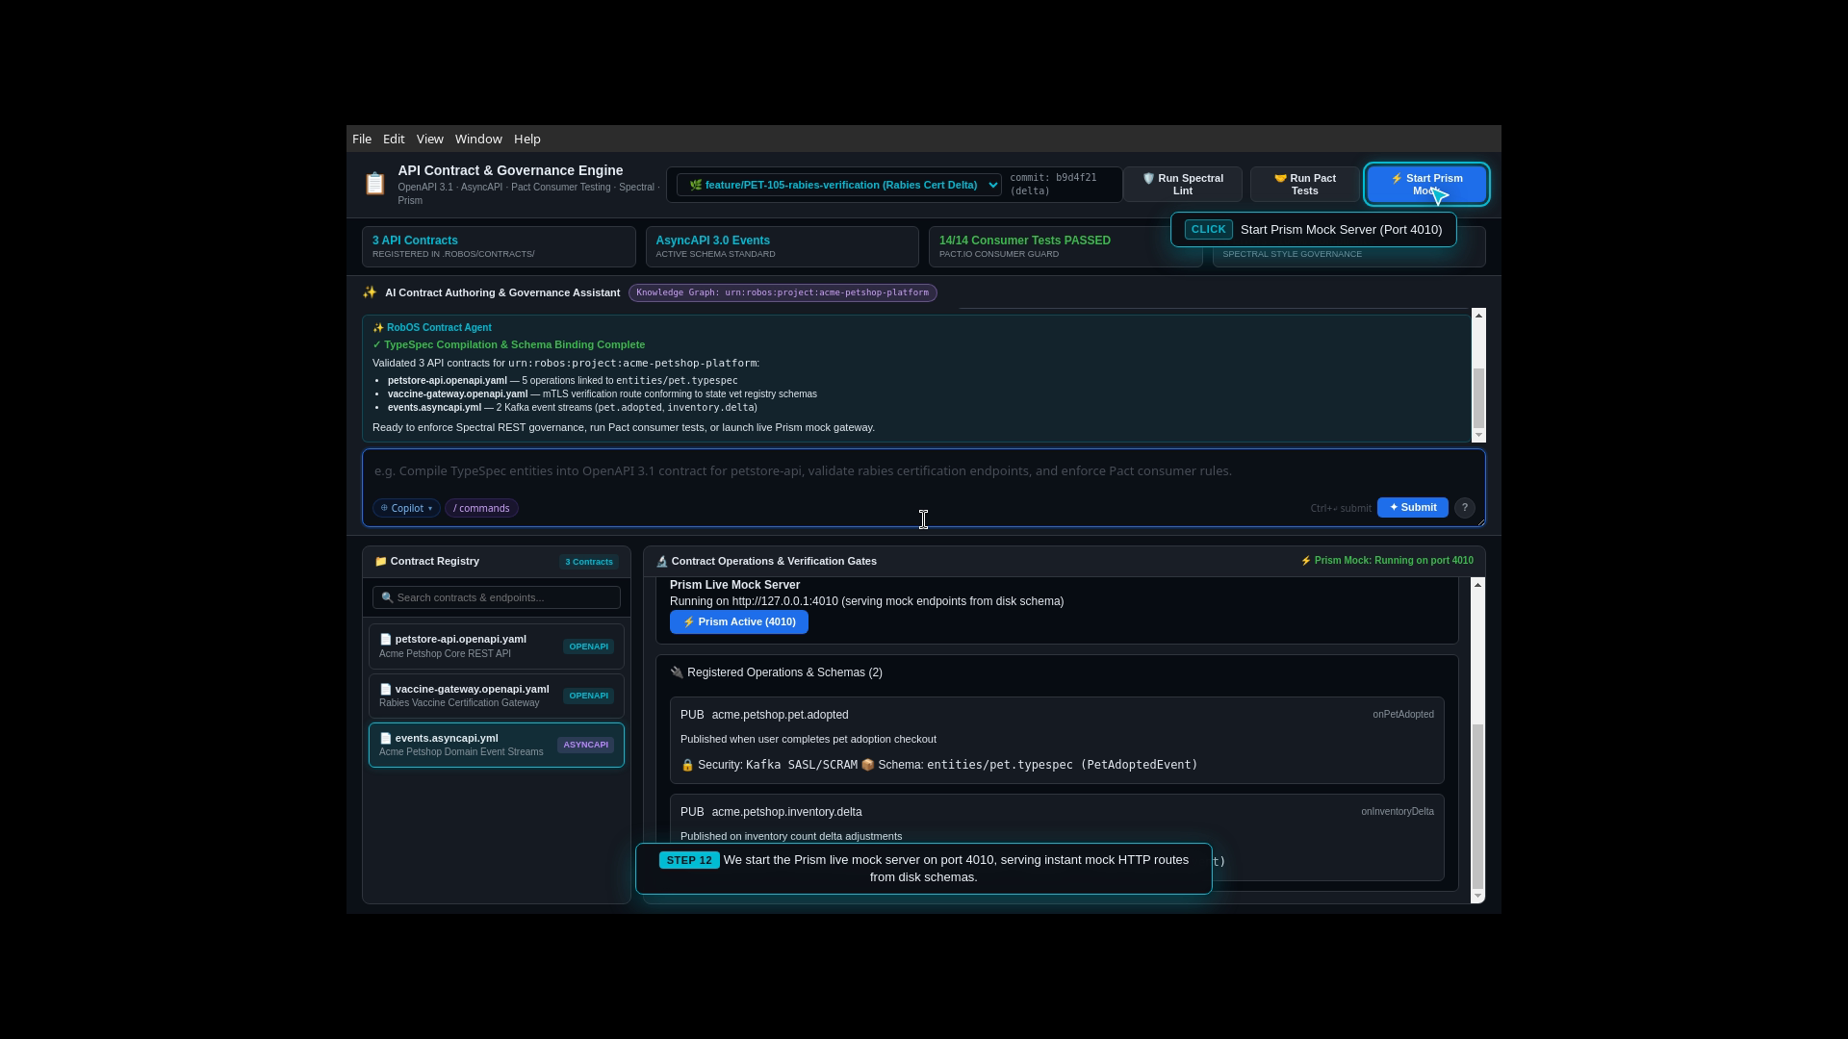Click the ASYNCAPI badge on events.asyncapi.yml

585,745
